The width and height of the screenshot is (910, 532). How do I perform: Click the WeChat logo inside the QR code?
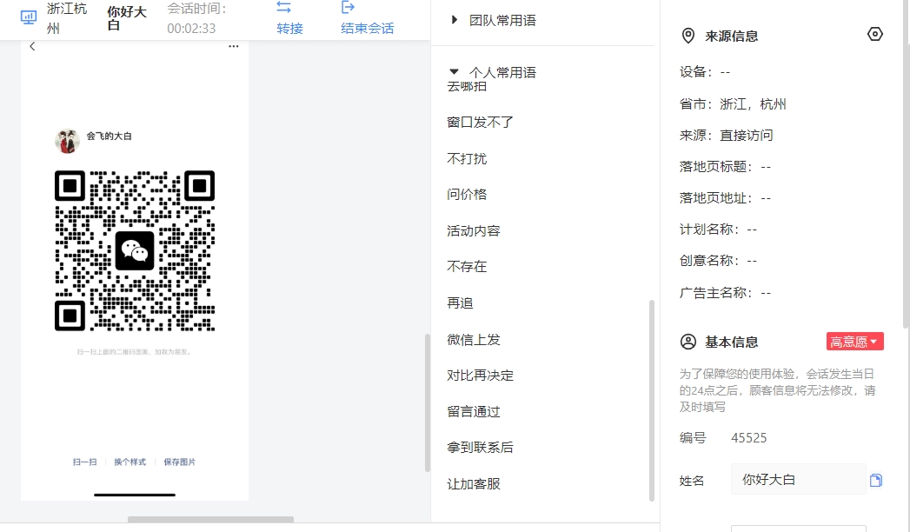(x=135, y=250)
